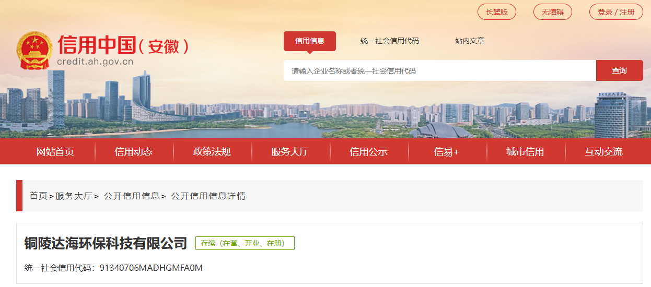651x287 pixels.
Task: Open the 无障碍 accessibility mode
Action: (x=553, y=12)
